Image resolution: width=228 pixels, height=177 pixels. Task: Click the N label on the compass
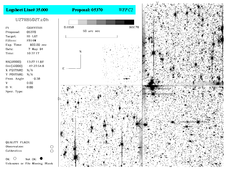click(80, 52)
